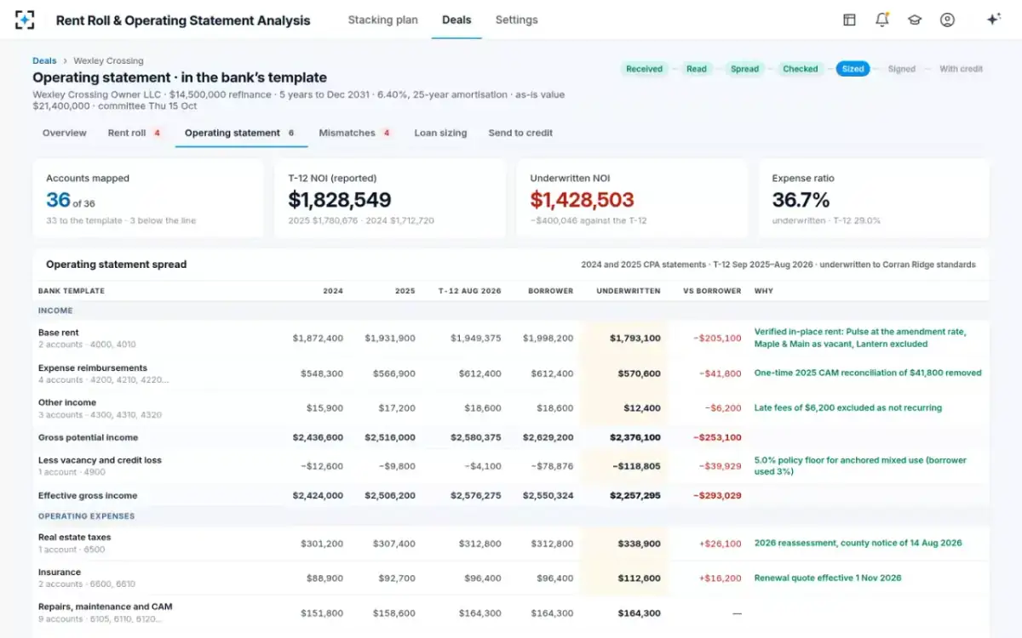Screen dimensions: 1022x638
Task: Click the 5.0% policy floor explanation
Action: (860, 465)
